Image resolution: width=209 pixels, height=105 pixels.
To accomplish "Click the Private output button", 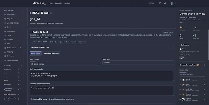I will coord(168,32).
